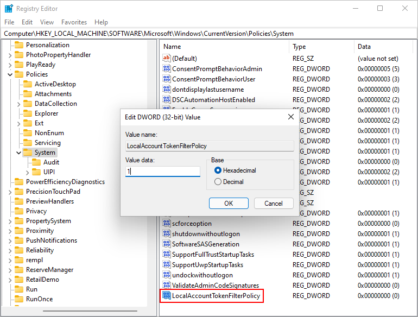Open the File menu
This screenshot has height=317, width=418.
pyautogui.click(x=9, y=22)
